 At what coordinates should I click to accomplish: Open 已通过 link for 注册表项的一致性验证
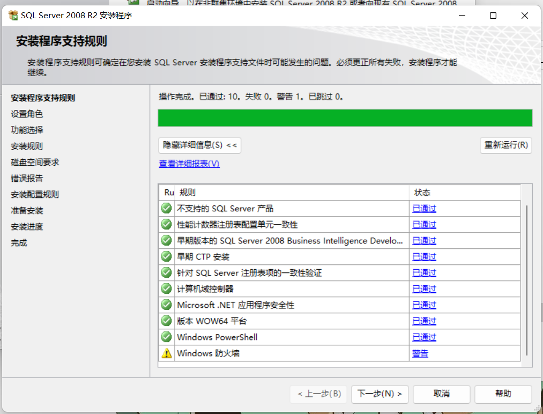pyautogui.click(x=424, y=273)
